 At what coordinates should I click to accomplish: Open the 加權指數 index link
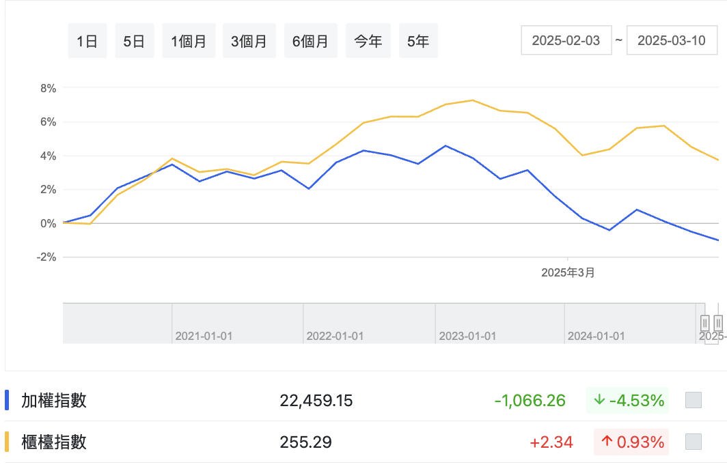54,400
